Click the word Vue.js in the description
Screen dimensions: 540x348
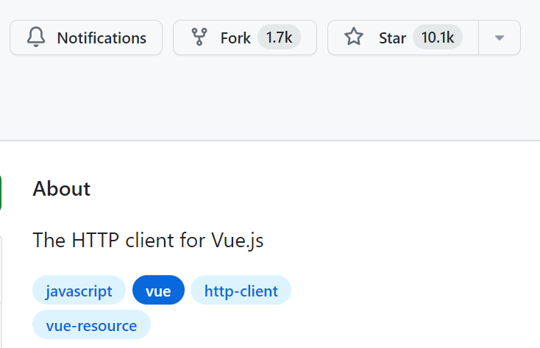tap(237, 240)
